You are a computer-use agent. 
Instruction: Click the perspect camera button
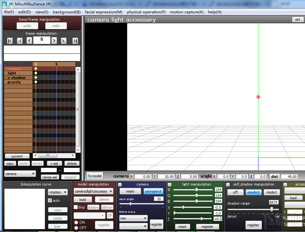coord(153,191)
